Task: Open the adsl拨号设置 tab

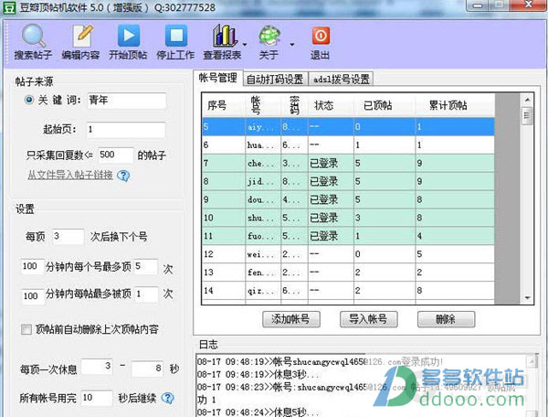Action: tap(341, 80)
